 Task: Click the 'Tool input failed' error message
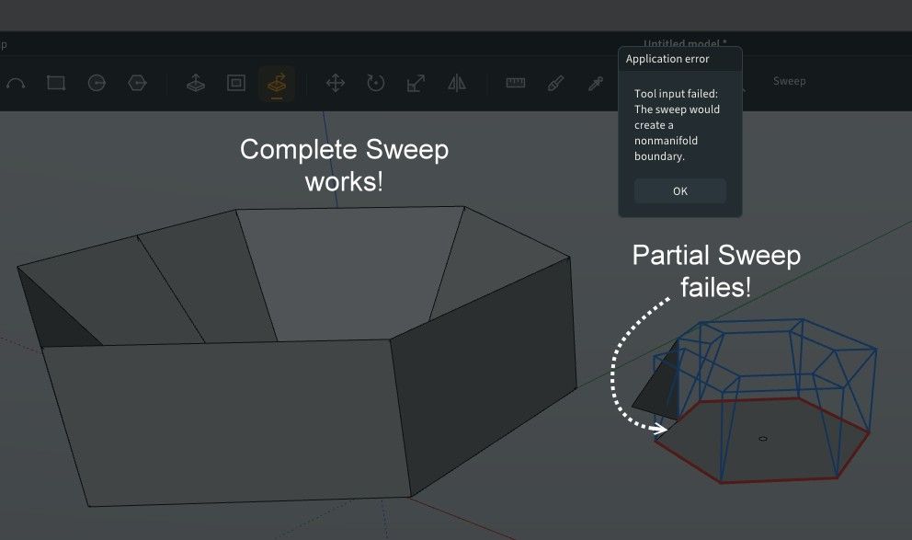point(677,124)
